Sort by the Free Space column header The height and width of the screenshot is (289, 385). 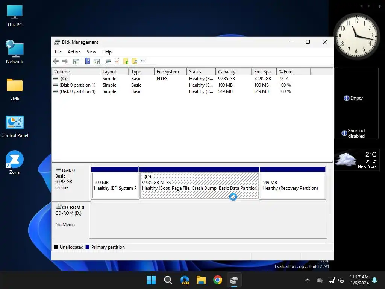[264, 72]
